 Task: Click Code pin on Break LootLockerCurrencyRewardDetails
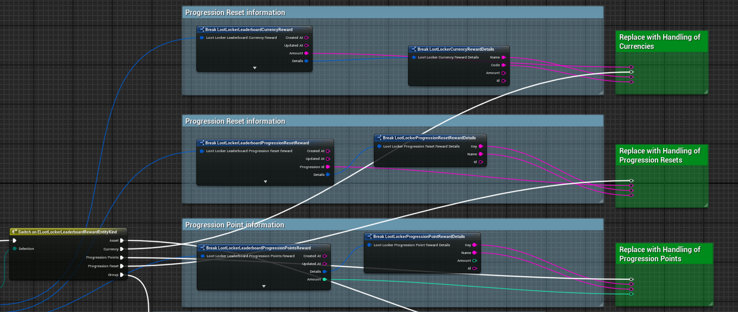click(x=503, y=65)
